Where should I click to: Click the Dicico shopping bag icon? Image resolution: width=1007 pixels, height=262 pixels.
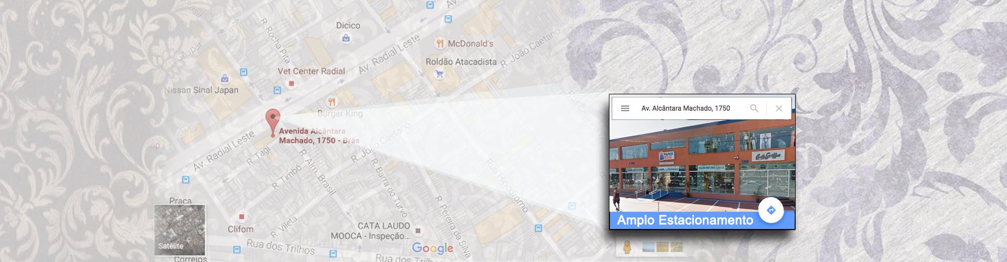[346, 38]
